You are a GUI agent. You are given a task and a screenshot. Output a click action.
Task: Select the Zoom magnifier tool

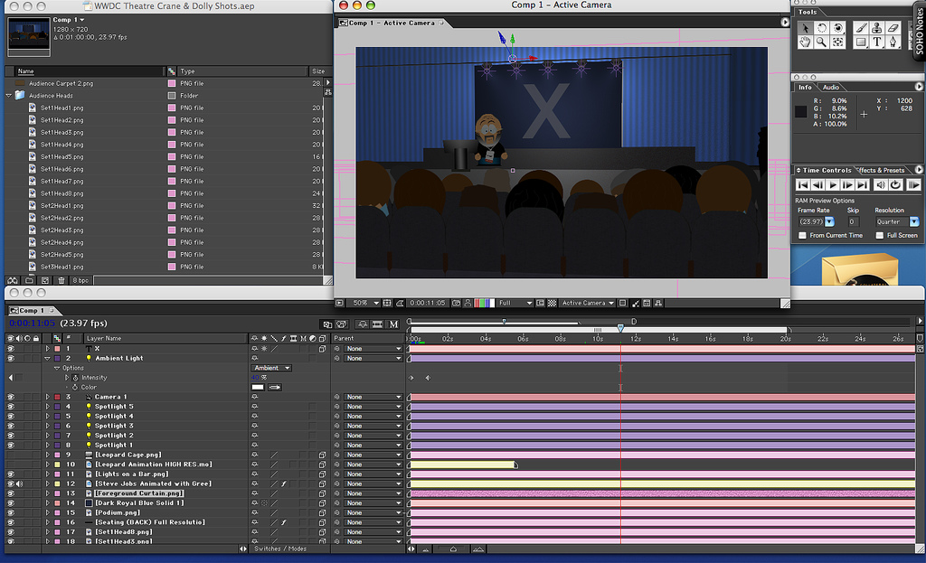coord(821,42)
